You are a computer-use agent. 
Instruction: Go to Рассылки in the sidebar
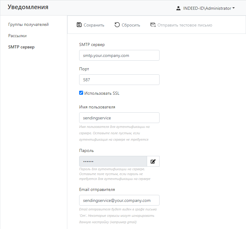17,36
